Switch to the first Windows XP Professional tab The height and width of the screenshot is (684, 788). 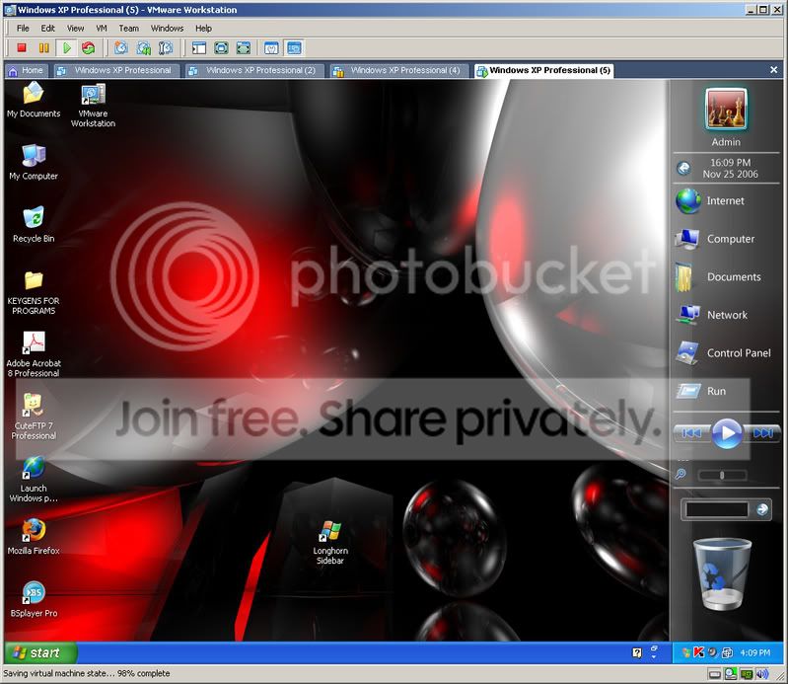pyautogui.click(x=116, y=70)
